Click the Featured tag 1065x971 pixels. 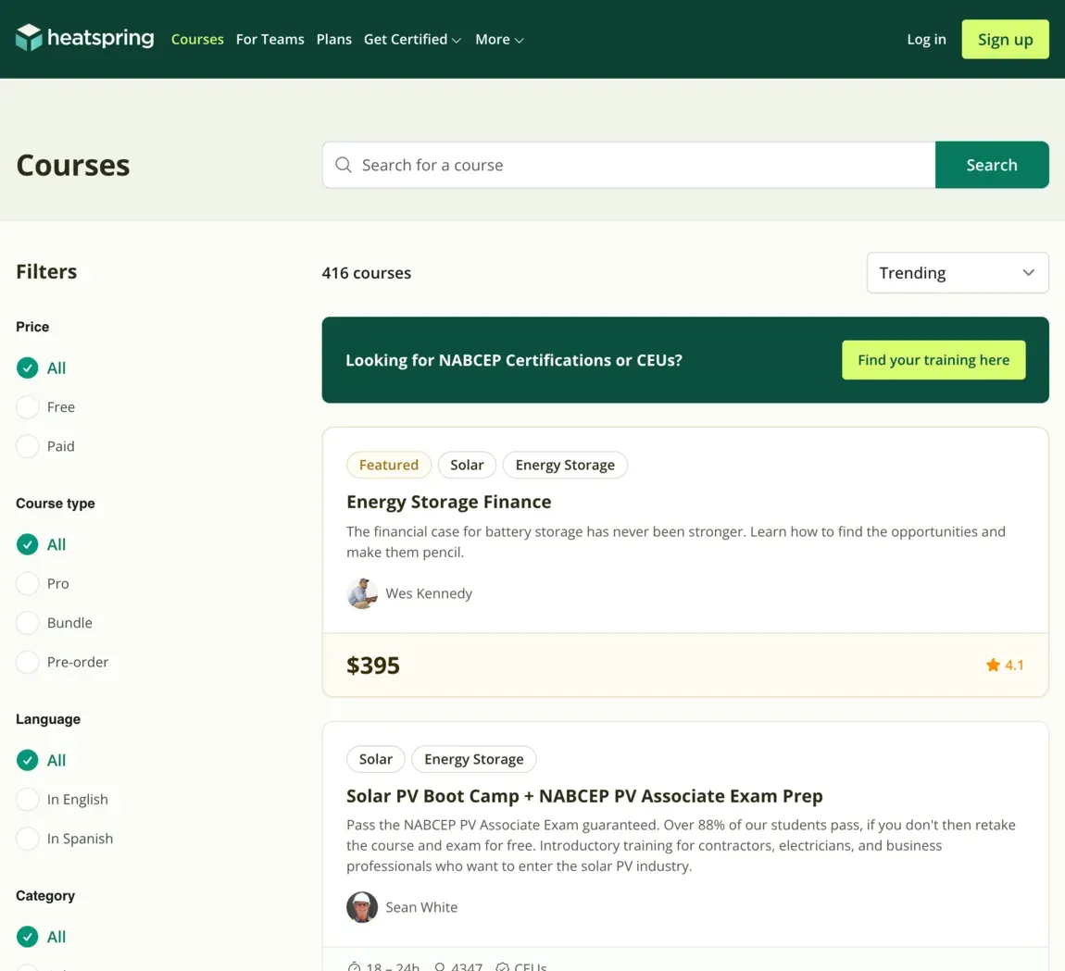point(389,465)
